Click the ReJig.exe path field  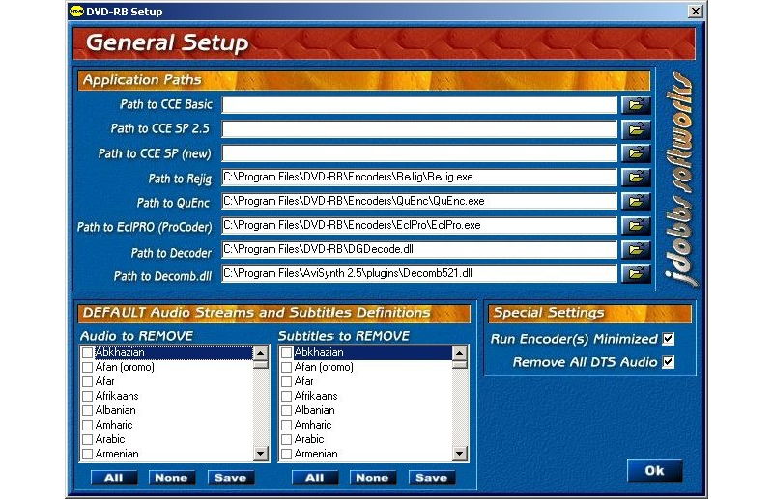419,177
